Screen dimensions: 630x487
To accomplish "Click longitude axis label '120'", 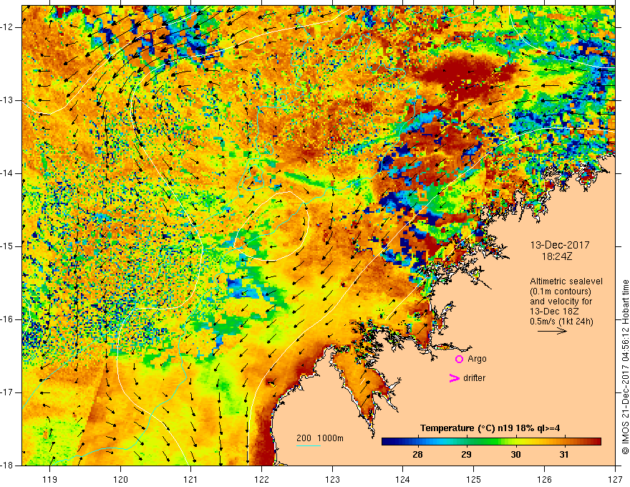I will pyautogui.click(x=120, y=479).
